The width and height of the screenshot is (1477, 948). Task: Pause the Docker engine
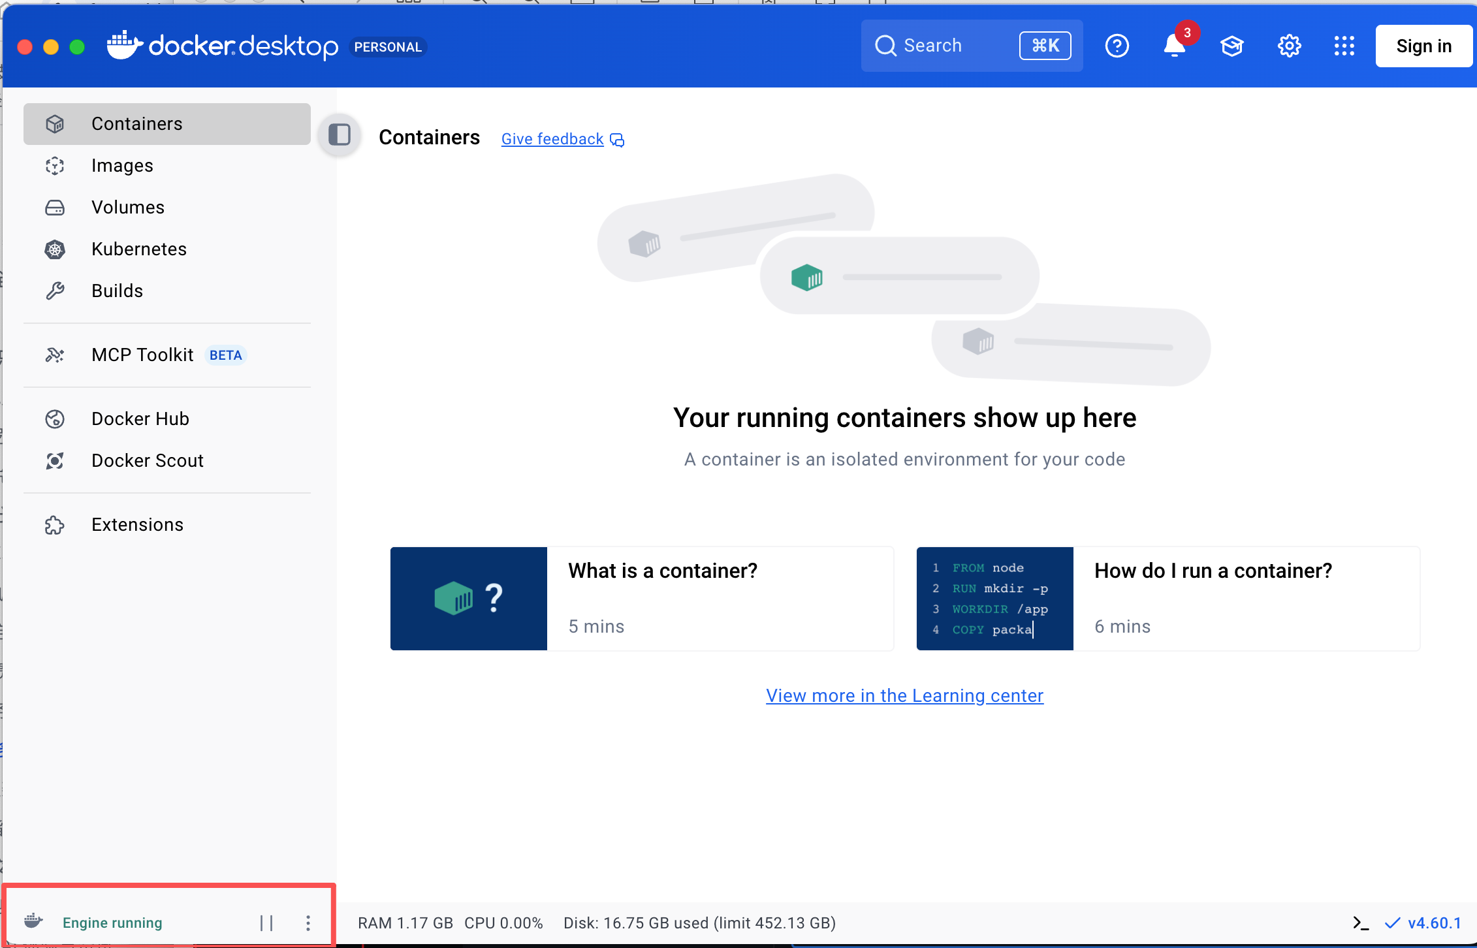[266, 923]
